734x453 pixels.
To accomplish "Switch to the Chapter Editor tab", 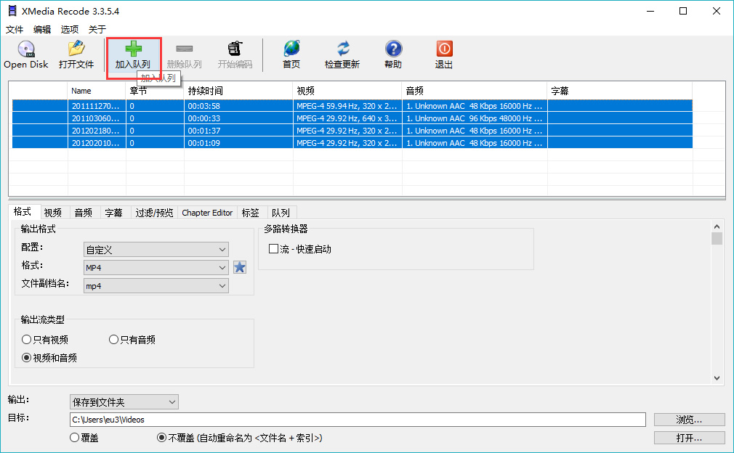I will (x=207, y=213).
